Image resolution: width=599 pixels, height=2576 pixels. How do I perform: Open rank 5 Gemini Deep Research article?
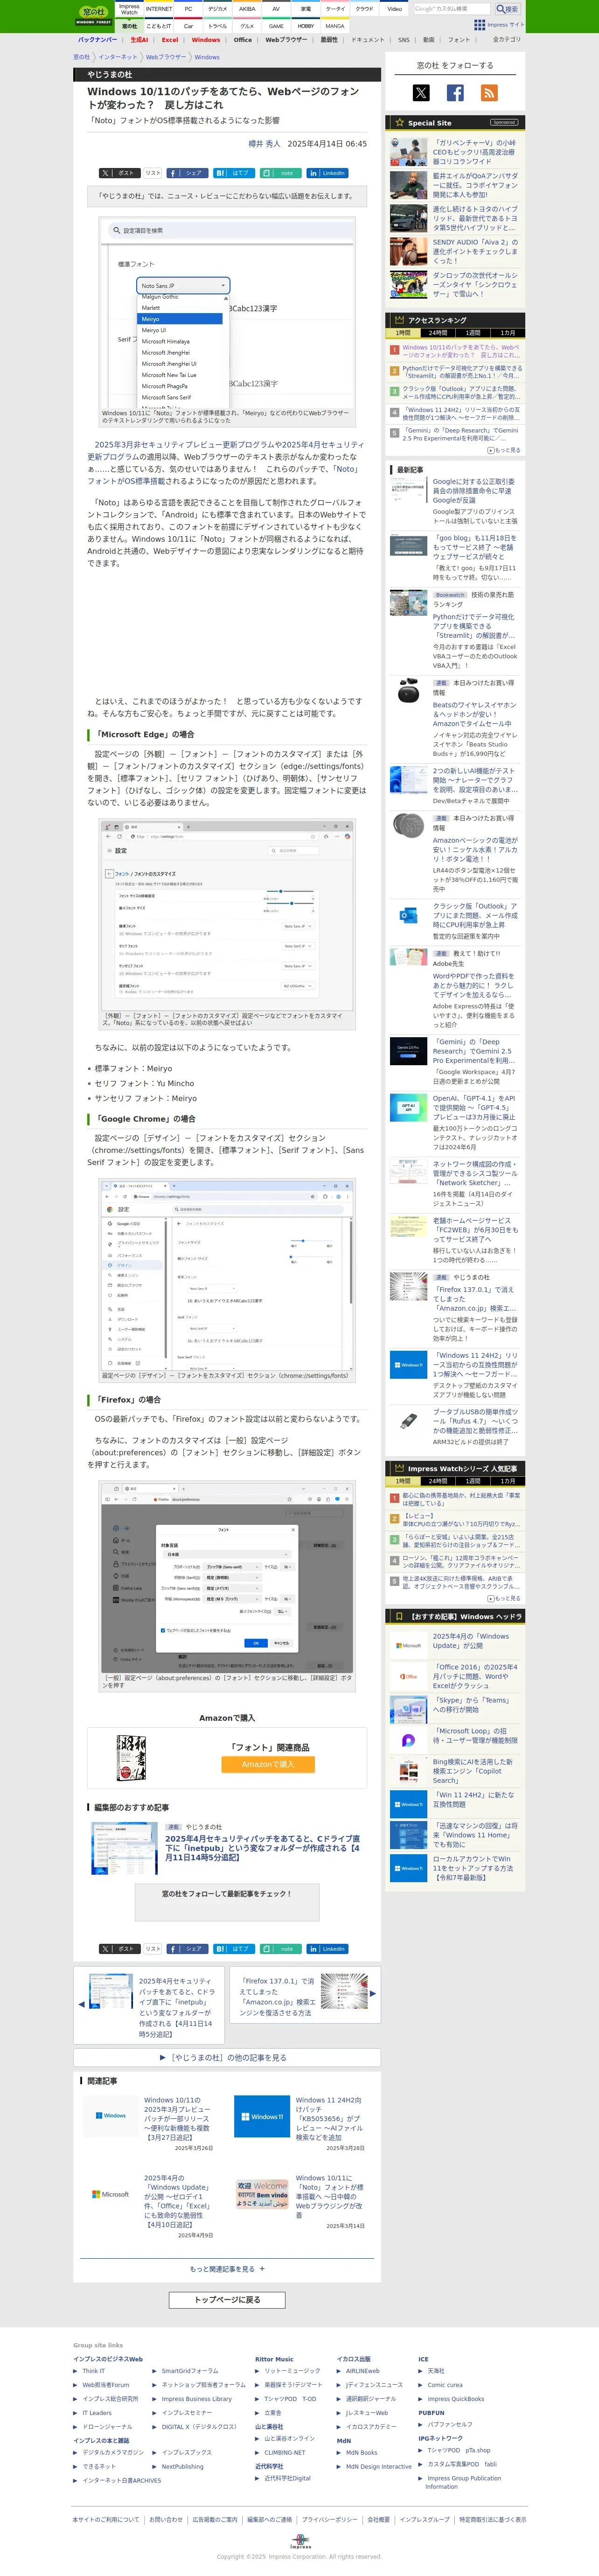tap(461, 435)
